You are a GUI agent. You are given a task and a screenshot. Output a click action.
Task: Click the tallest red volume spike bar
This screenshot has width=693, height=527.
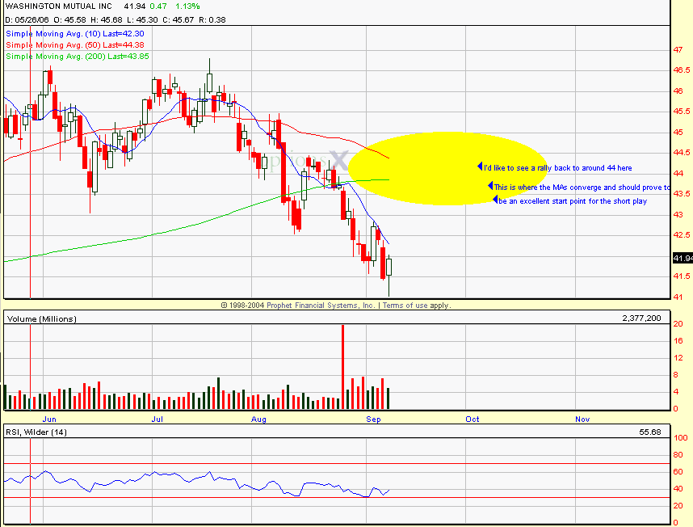point(343,367)
